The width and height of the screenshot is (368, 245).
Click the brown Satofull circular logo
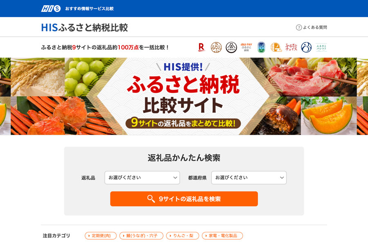216,47
